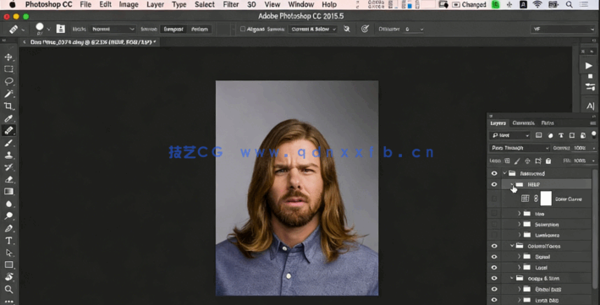Hide the HELP group
Viewport: 600px width, 305px height.
(x=494, y=184)
